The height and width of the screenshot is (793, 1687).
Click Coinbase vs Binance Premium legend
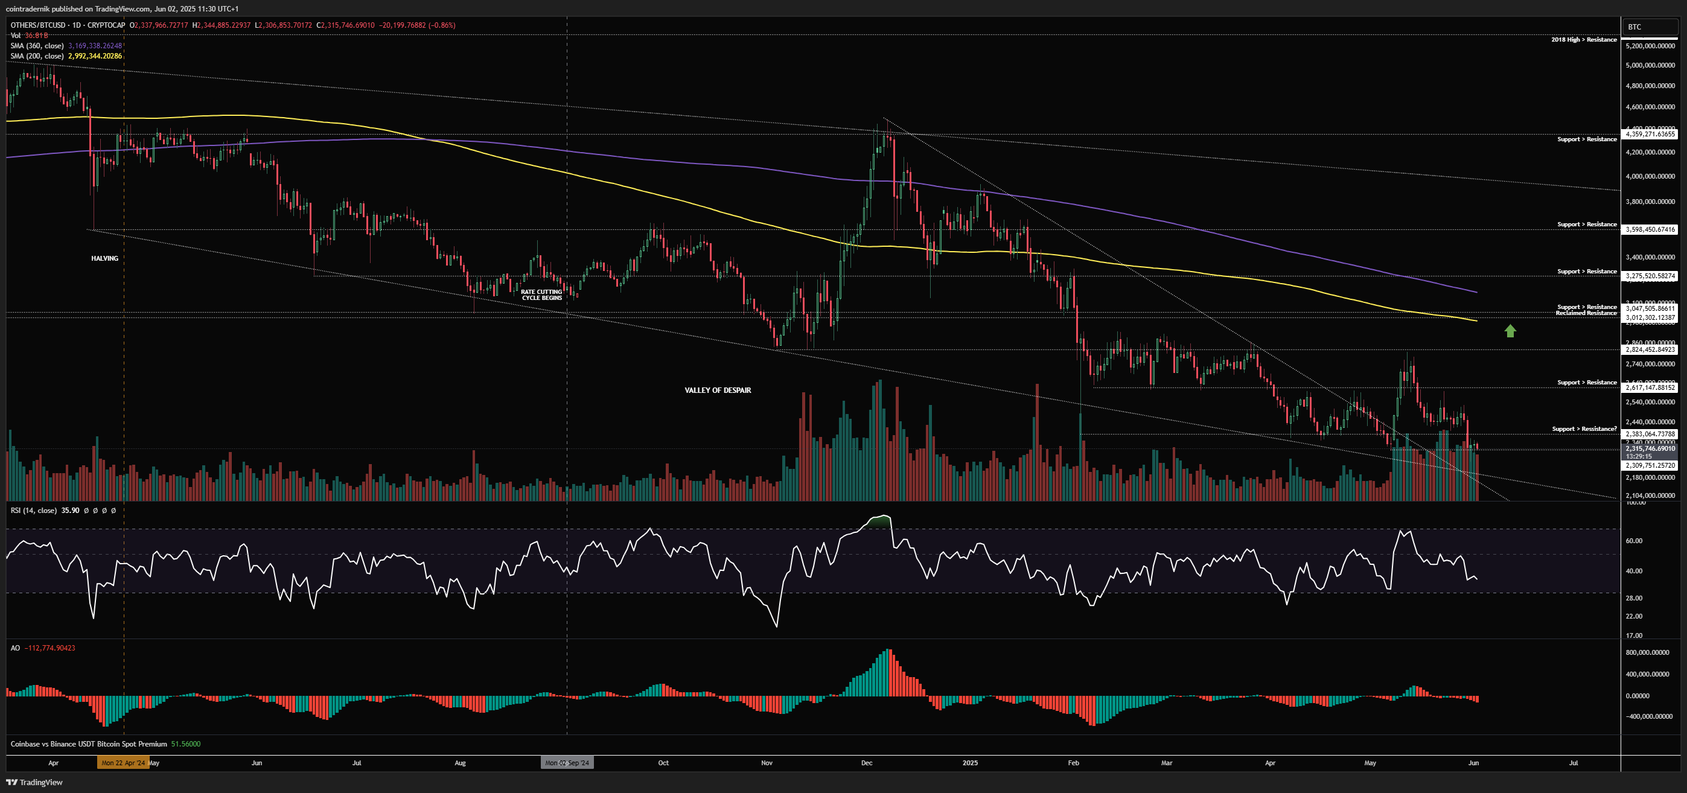tap(88, 744)
